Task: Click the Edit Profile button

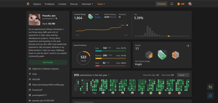Action: pyautogui.click(x=48, y=63)
